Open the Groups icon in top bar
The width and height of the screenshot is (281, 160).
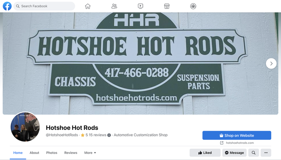(x=193, y=6)
